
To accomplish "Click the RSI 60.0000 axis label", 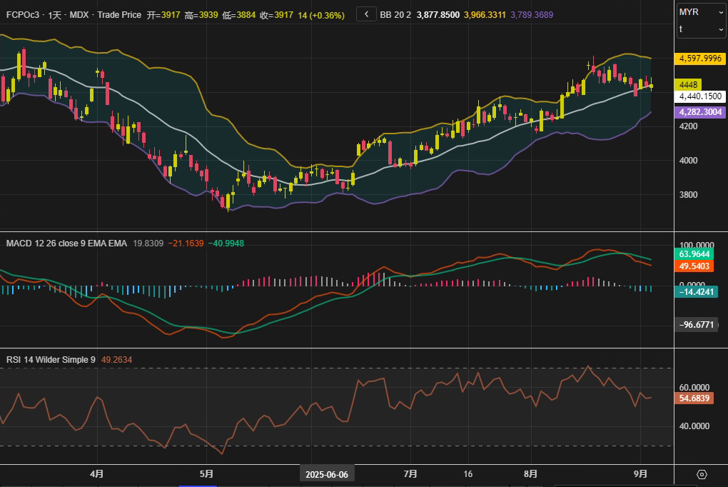I will [694, 388].
